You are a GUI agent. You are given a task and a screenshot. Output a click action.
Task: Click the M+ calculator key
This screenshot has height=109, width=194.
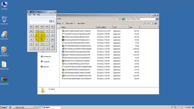coord(47,27)
